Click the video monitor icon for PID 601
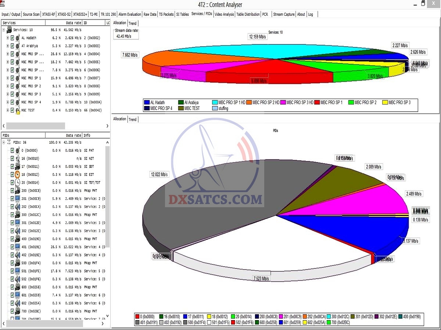This screenshot has width=441, height=330. (x=17, y=295)
